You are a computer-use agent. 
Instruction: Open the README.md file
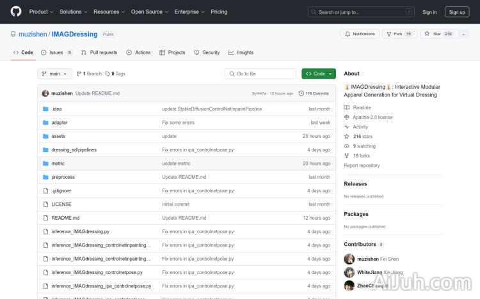tap(65, 218)
